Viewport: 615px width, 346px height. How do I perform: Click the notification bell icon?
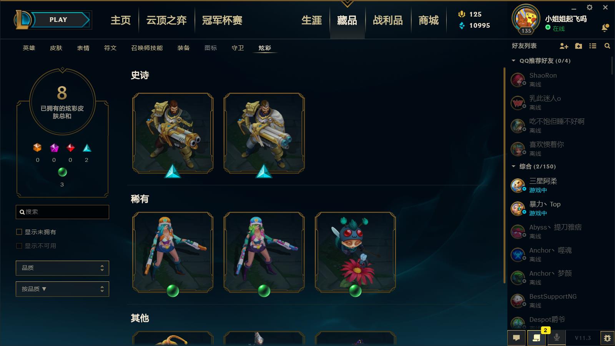tap(605, 28)
